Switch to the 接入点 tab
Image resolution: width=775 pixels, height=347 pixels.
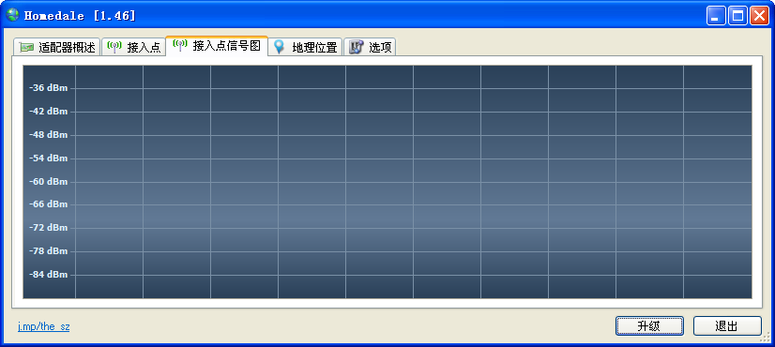pos(133,48)
